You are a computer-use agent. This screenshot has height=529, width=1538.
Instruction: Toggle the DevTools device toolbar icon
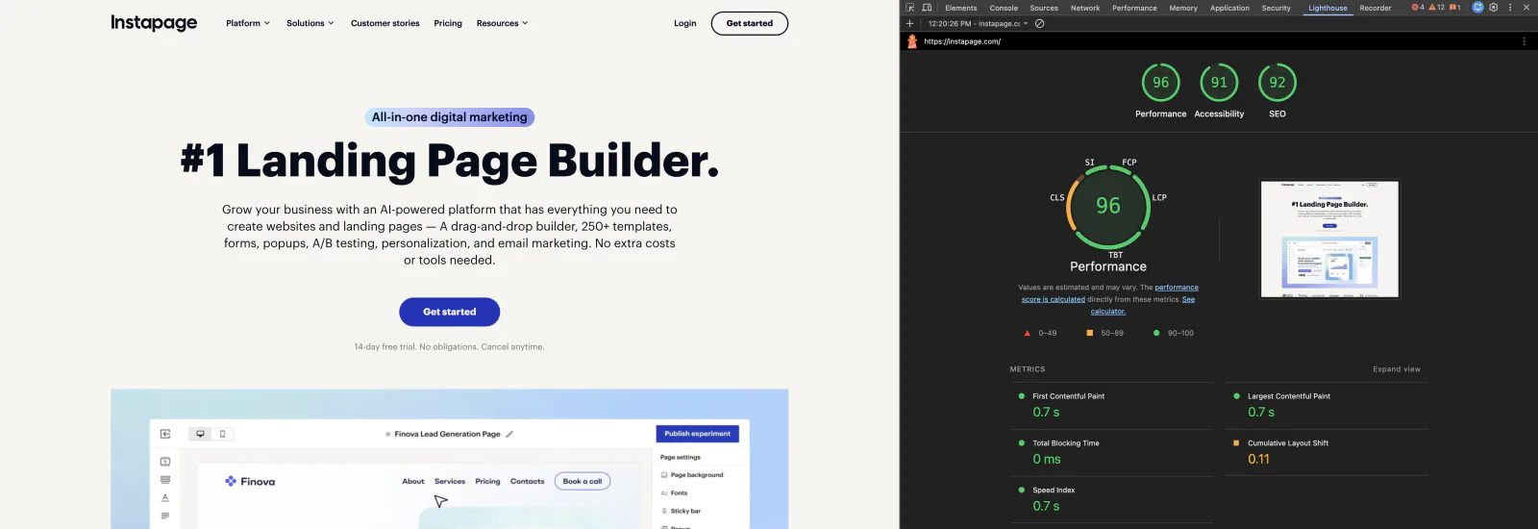927,8
